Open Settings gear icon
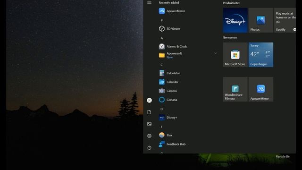 [x=149, y=136]
